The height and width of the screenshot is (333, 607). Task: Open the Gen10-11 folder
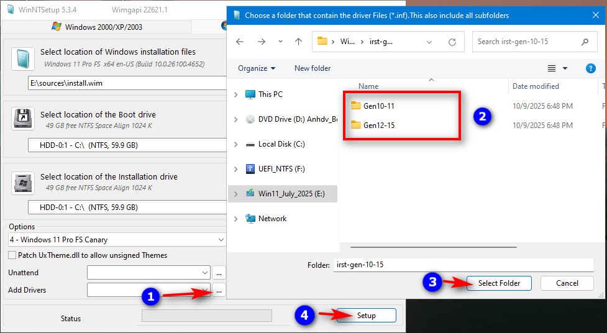click(x=378, y=106)
